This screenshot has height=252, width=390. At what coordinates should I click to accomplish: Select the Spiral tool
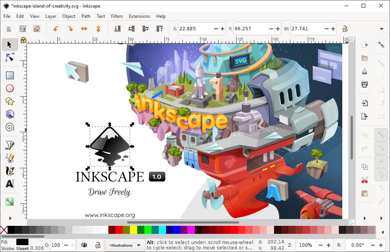[x=10, y=127]
